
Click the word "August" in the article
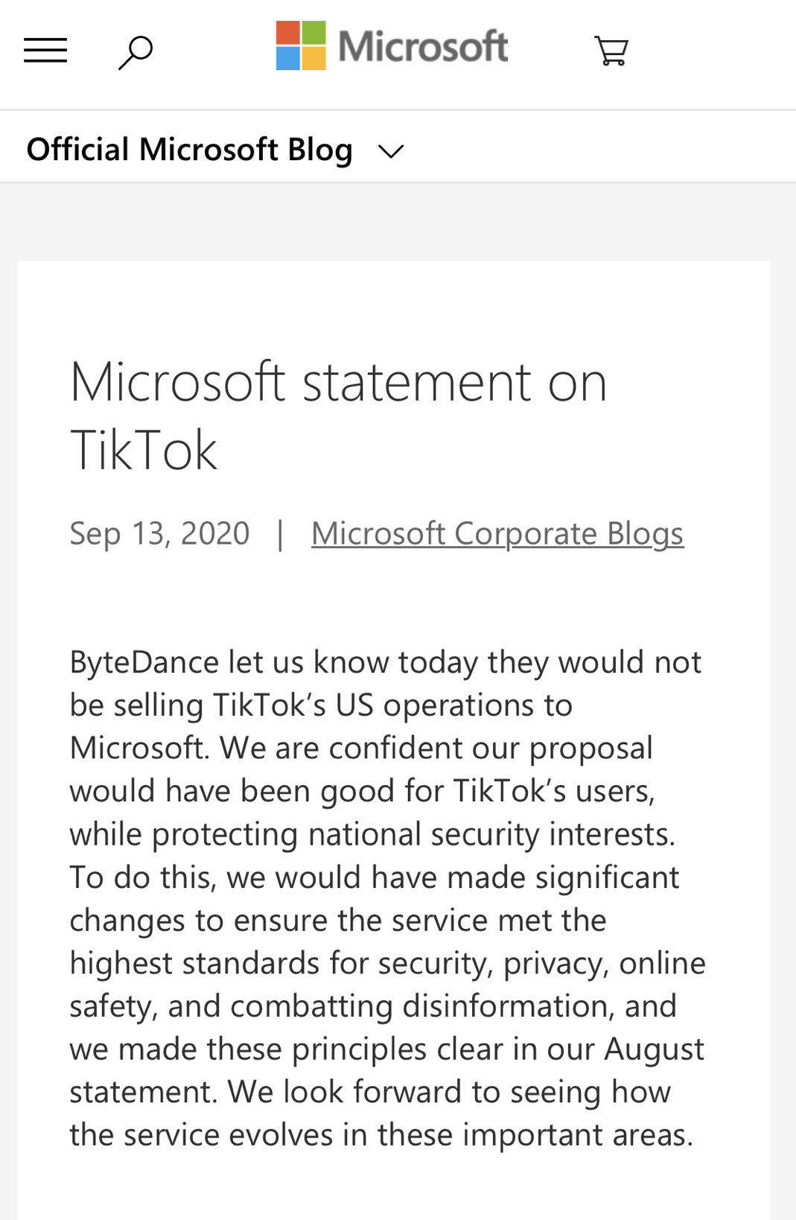[654, 1049]
